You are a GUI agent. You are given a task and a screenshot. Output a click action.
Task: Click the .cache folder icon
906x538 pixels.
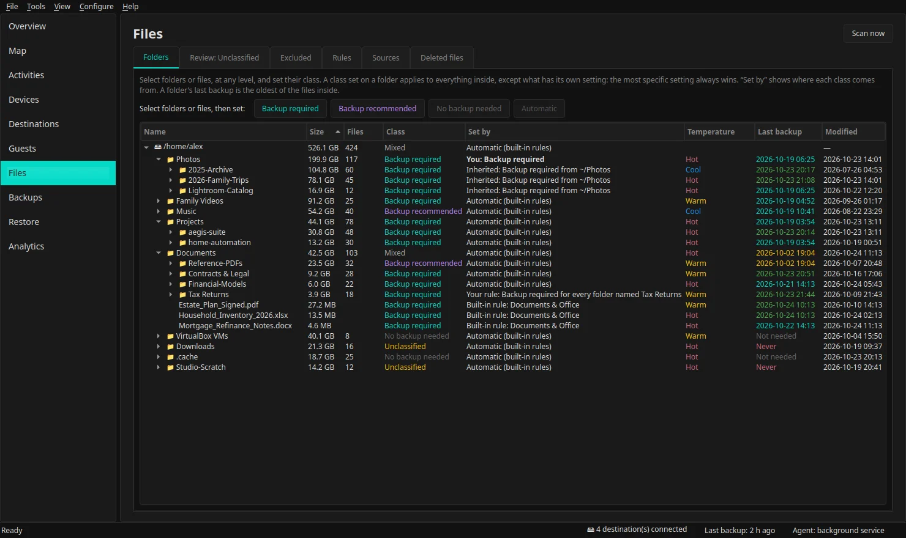pos(171,357)
